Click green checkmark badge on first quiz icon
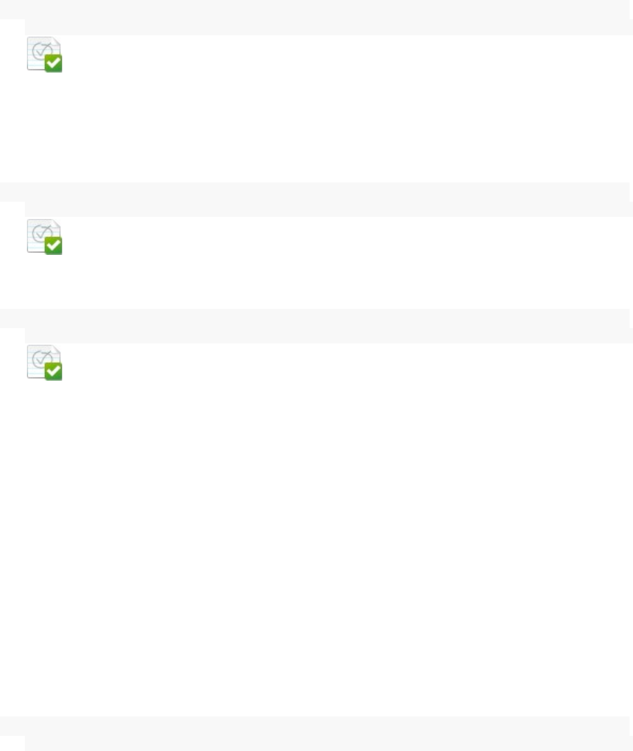 (54, 64)
